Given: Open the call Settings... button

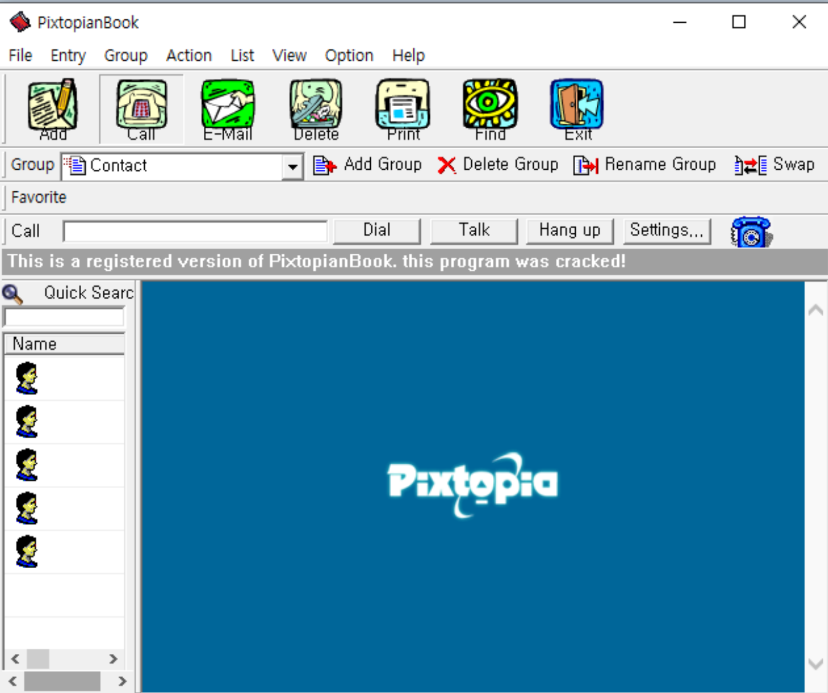Looking at the screenshot, I should pyautogui.click(x=667, y=230).
